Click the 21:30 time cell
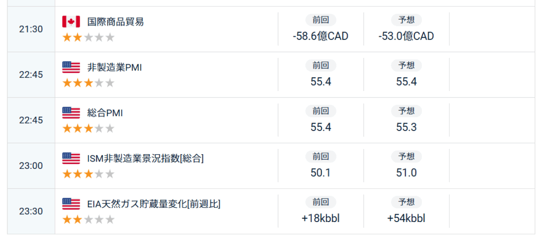 point(31,29)
